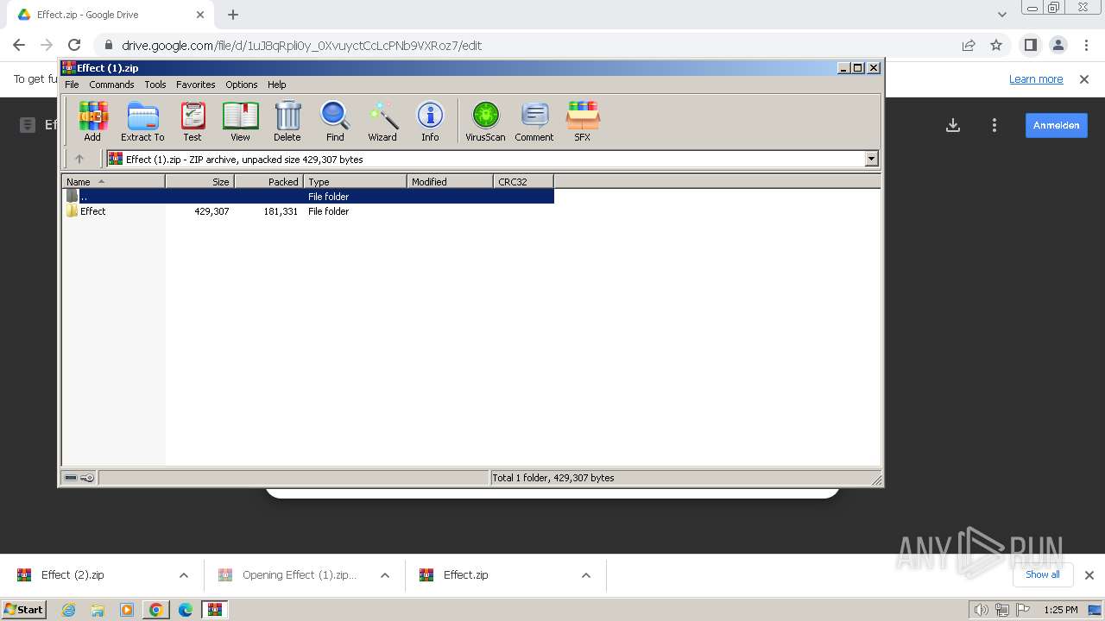Expand Effect.zip download options chevron
This screenshot has width=1105, height=621.
coord(586,575)
